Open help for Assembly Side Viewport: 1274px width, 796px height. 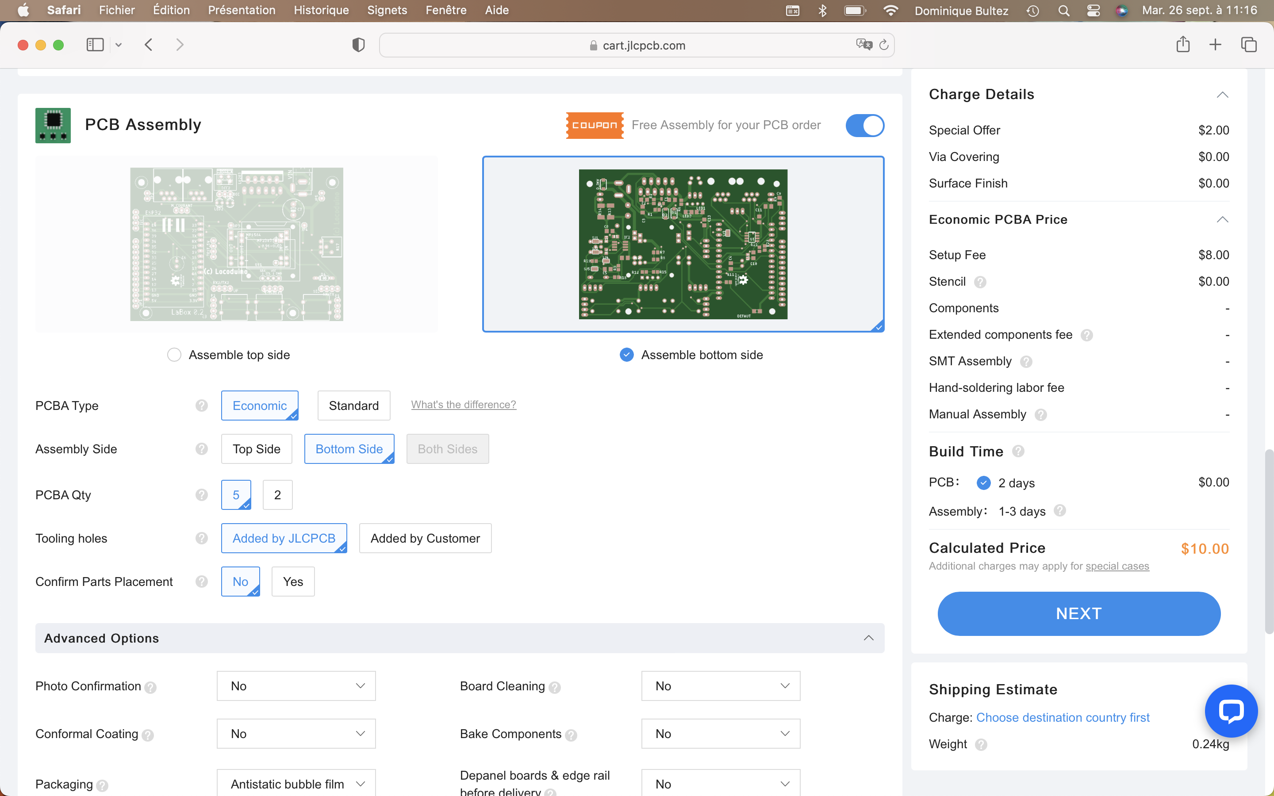(x=202, y=449)
